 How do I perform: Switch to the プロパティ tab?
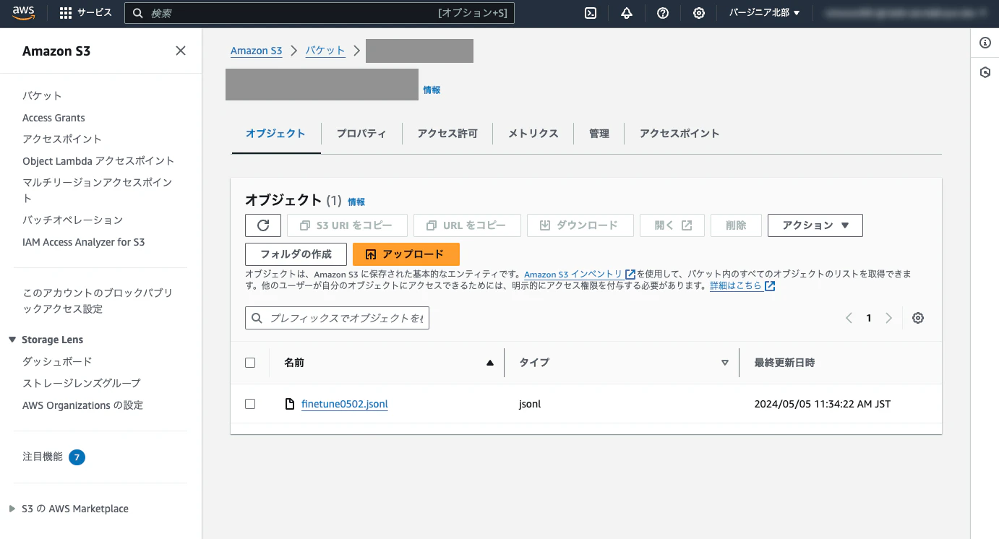pyautogui.click(x=361, y=134)
